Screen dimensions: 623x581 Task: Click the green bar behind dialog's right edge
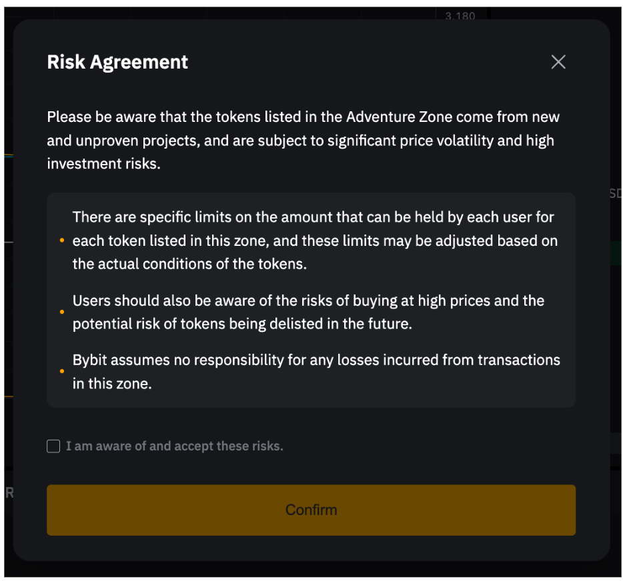(x=615, y=253)
